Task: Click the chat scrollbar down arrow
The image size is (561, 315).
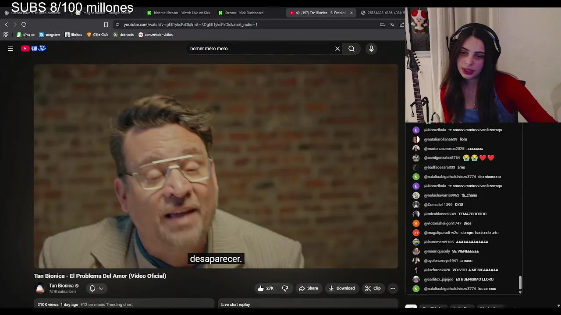Action: (520, 292)
